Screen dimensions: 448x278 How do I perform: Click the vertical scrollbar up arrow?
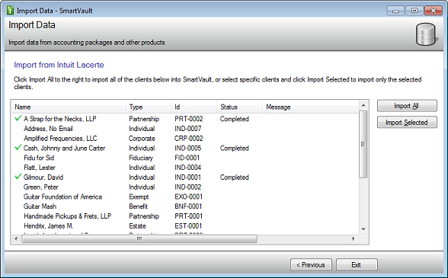363,105
